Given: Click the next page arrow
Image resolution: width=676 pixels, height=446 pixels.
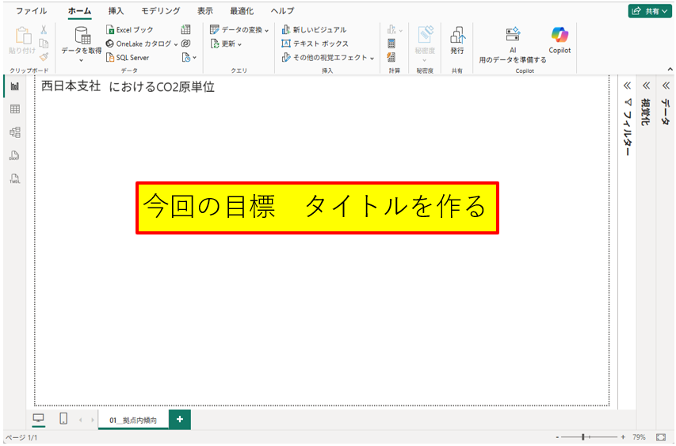Looking at the screenshot, I should tap(92, 420).
